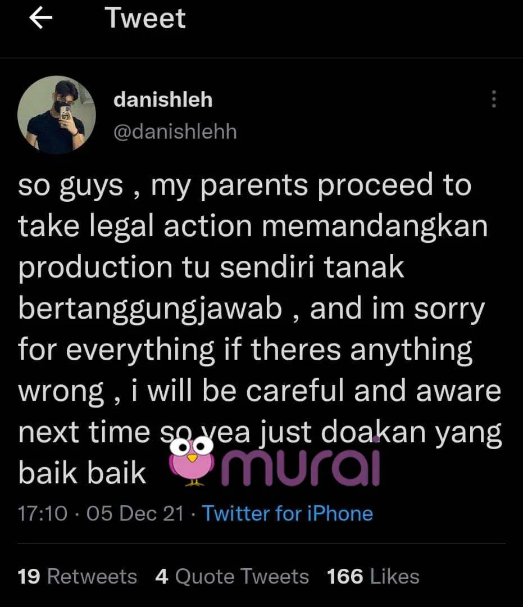Screen dimensions: 523x607
Task: Click the tweet body text
Action: coord(260,329)
